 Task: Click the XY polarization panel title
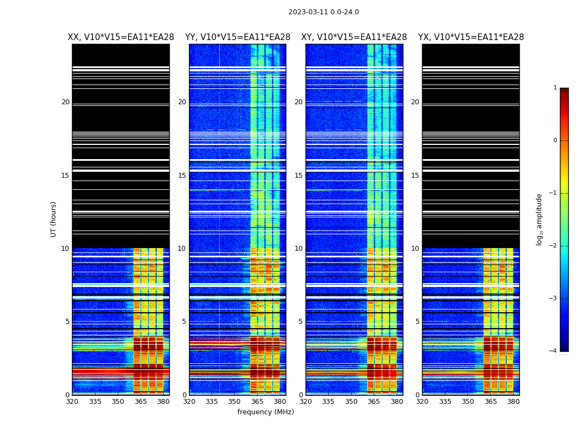354,37
